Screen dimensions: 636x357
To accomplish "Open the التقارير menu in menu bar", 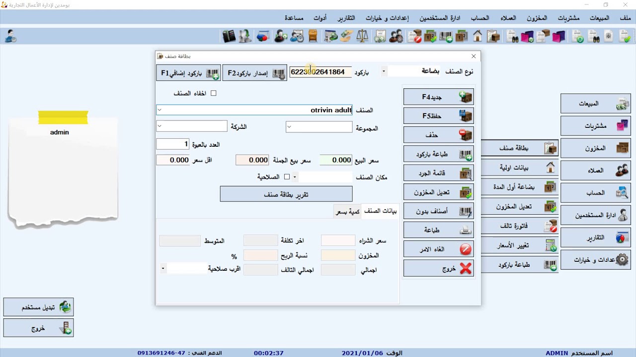I will click(346, 18).
